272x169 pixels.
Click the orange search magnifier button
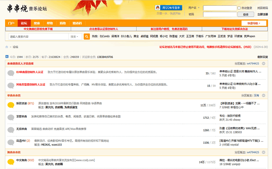click(x=87, y=37)
